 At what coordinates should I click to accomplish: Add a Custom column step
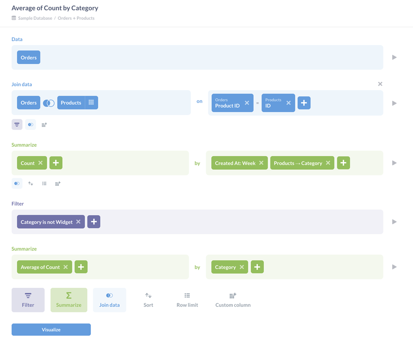pyautogui.click(x=233, y=300)
